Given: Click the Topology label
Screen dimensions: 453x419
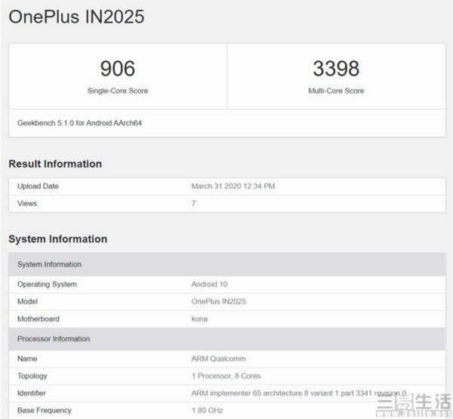Looking at the screenshot, I should click(32, 376).
